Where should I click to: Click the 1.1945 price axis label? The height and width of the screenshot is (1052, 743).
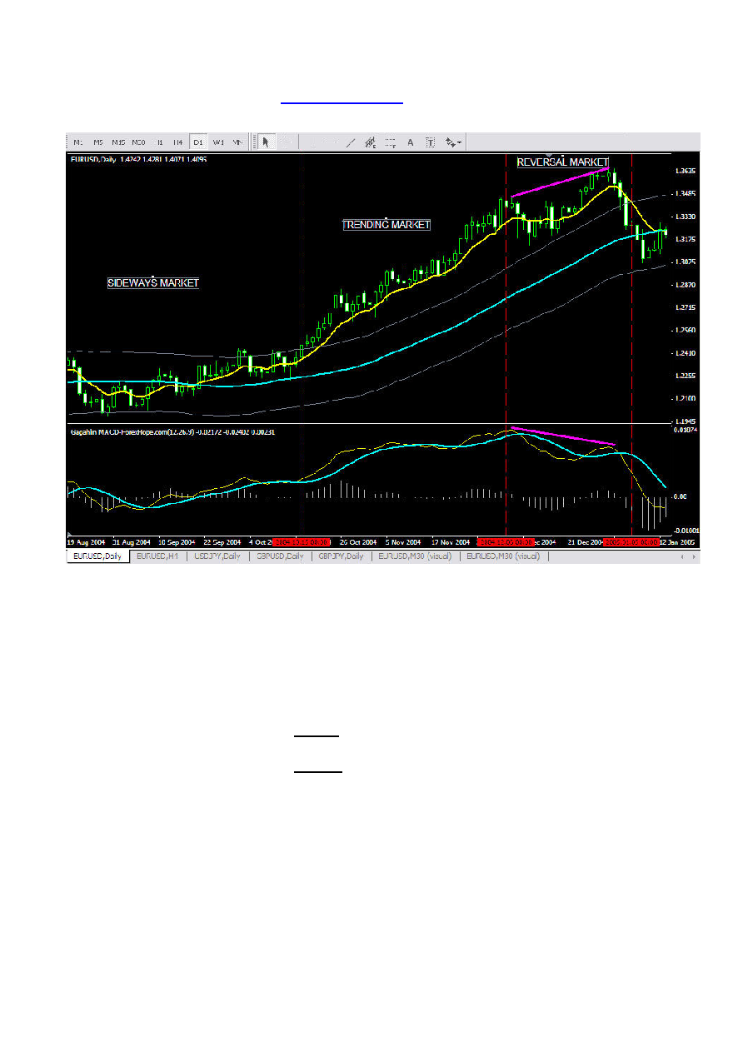[x=686, y=421]
